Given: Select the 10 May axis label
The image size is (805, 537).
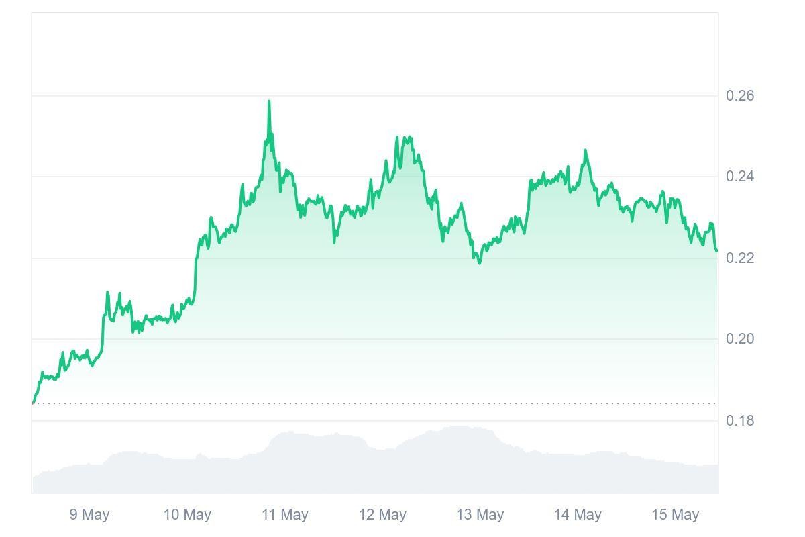Looking at the screenshot, I should (187, 515).
